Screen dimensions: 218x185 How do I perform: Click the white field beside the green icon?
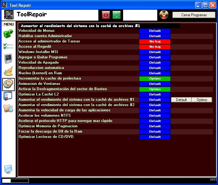click(x=140, y=15)
